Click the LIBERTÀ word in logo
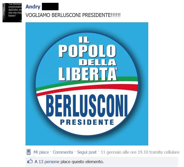The width and height of the screenshot is (184, 167). pyautogui.click(x=88, y=74)
